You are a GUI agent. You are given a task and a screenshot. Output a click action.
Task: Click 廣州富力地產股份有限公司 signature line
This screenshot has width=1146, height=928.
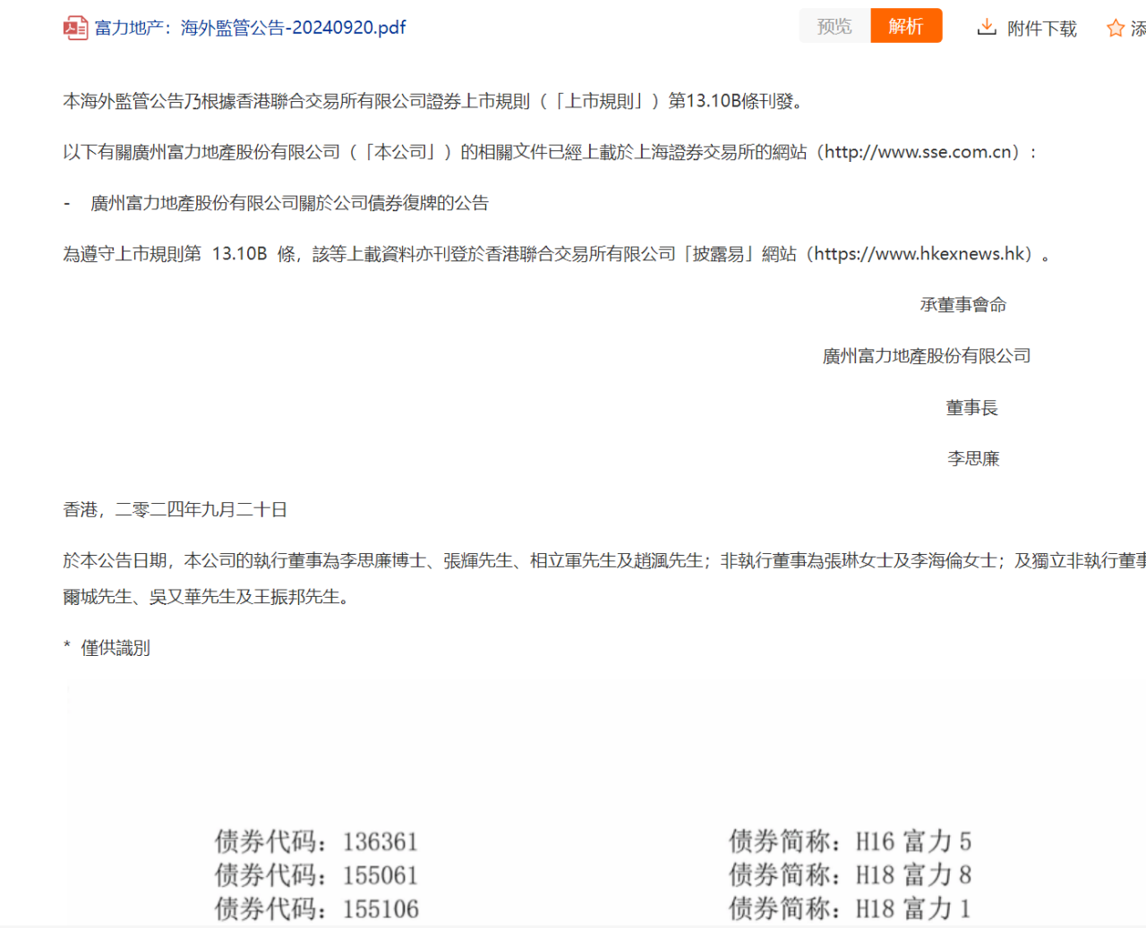click(x=927, y=356)
